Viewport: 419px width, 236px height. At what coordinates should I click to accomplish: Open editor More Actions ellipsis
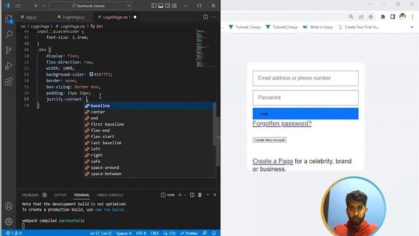pyautogui.click(x=213, y=17)
